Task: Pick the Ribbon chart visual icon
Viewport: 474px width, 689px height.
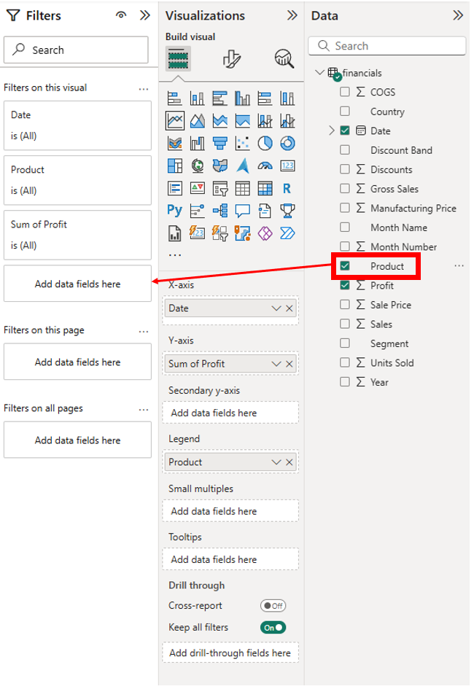Action: click(x=175, y=143)
